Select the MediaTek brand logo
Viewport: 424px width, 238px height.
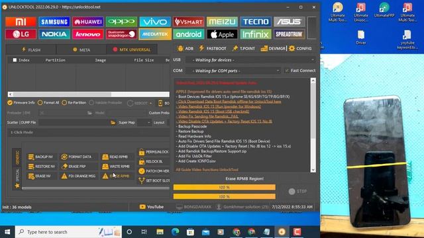(x=155, y=34)
